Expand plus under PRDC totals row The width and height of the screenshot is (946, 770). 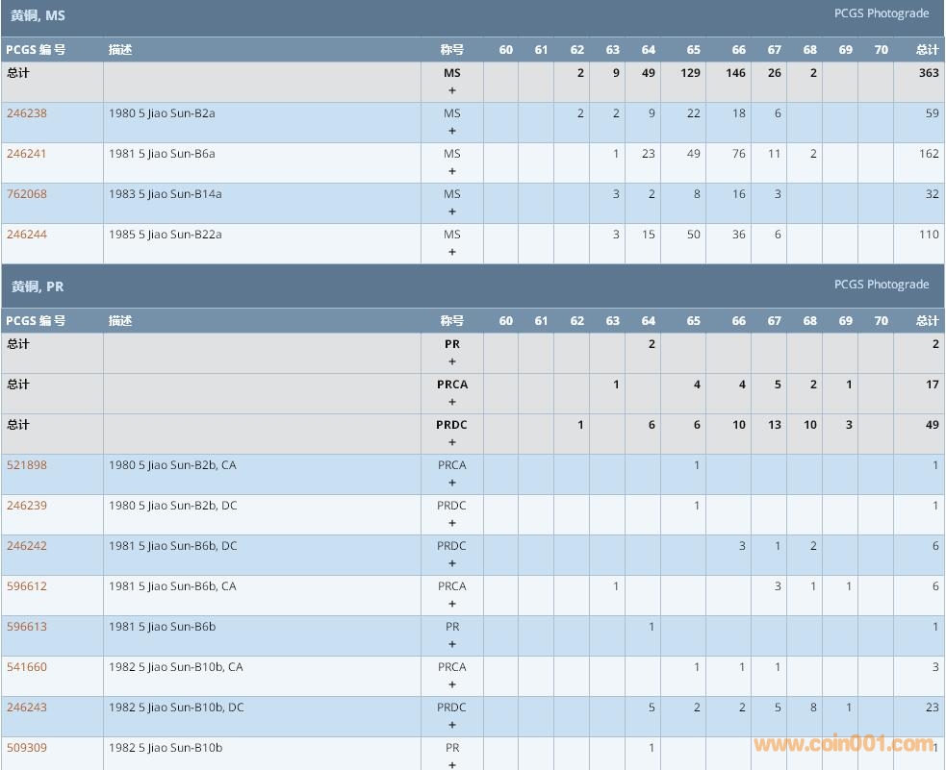452,443
